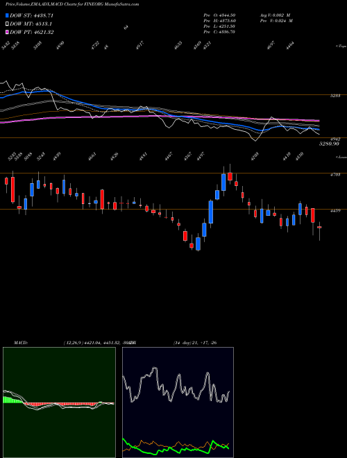Click the 'Pre O' open price value
The width and height of the screenshot is (347, 458).
click(x=219, y=15)
